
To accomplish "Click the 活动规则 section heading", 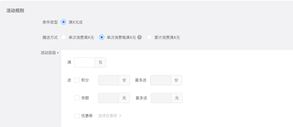I will click(15, 11).
